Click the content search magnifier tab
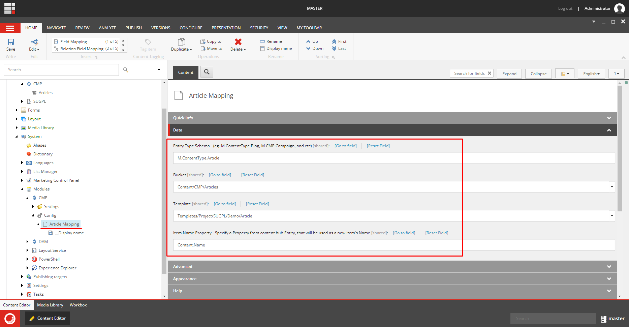The height and width of the screenshot is (327, 629). [207, 72]
